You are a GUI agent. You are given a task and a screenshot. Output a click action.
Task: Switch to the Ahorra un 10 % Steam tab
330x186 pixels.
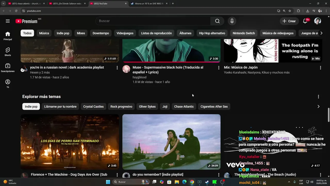tap(149, 4)
